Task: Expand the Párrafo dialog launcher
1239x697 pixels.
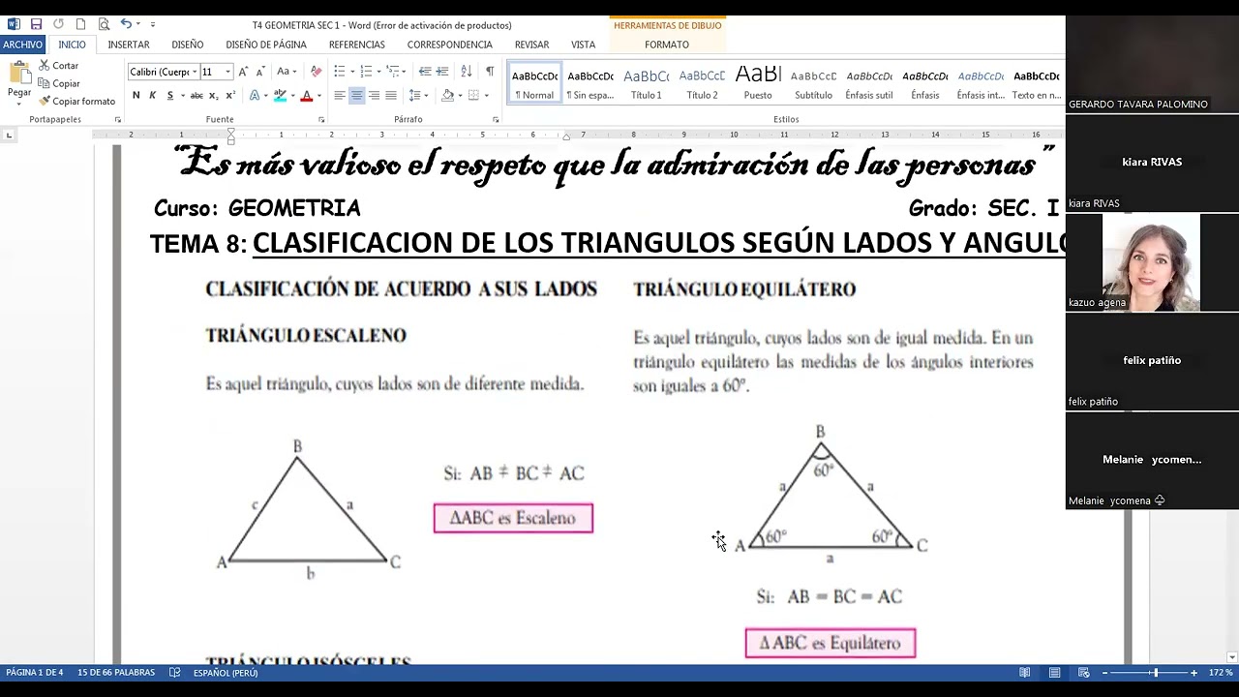Action: (495, 119)
